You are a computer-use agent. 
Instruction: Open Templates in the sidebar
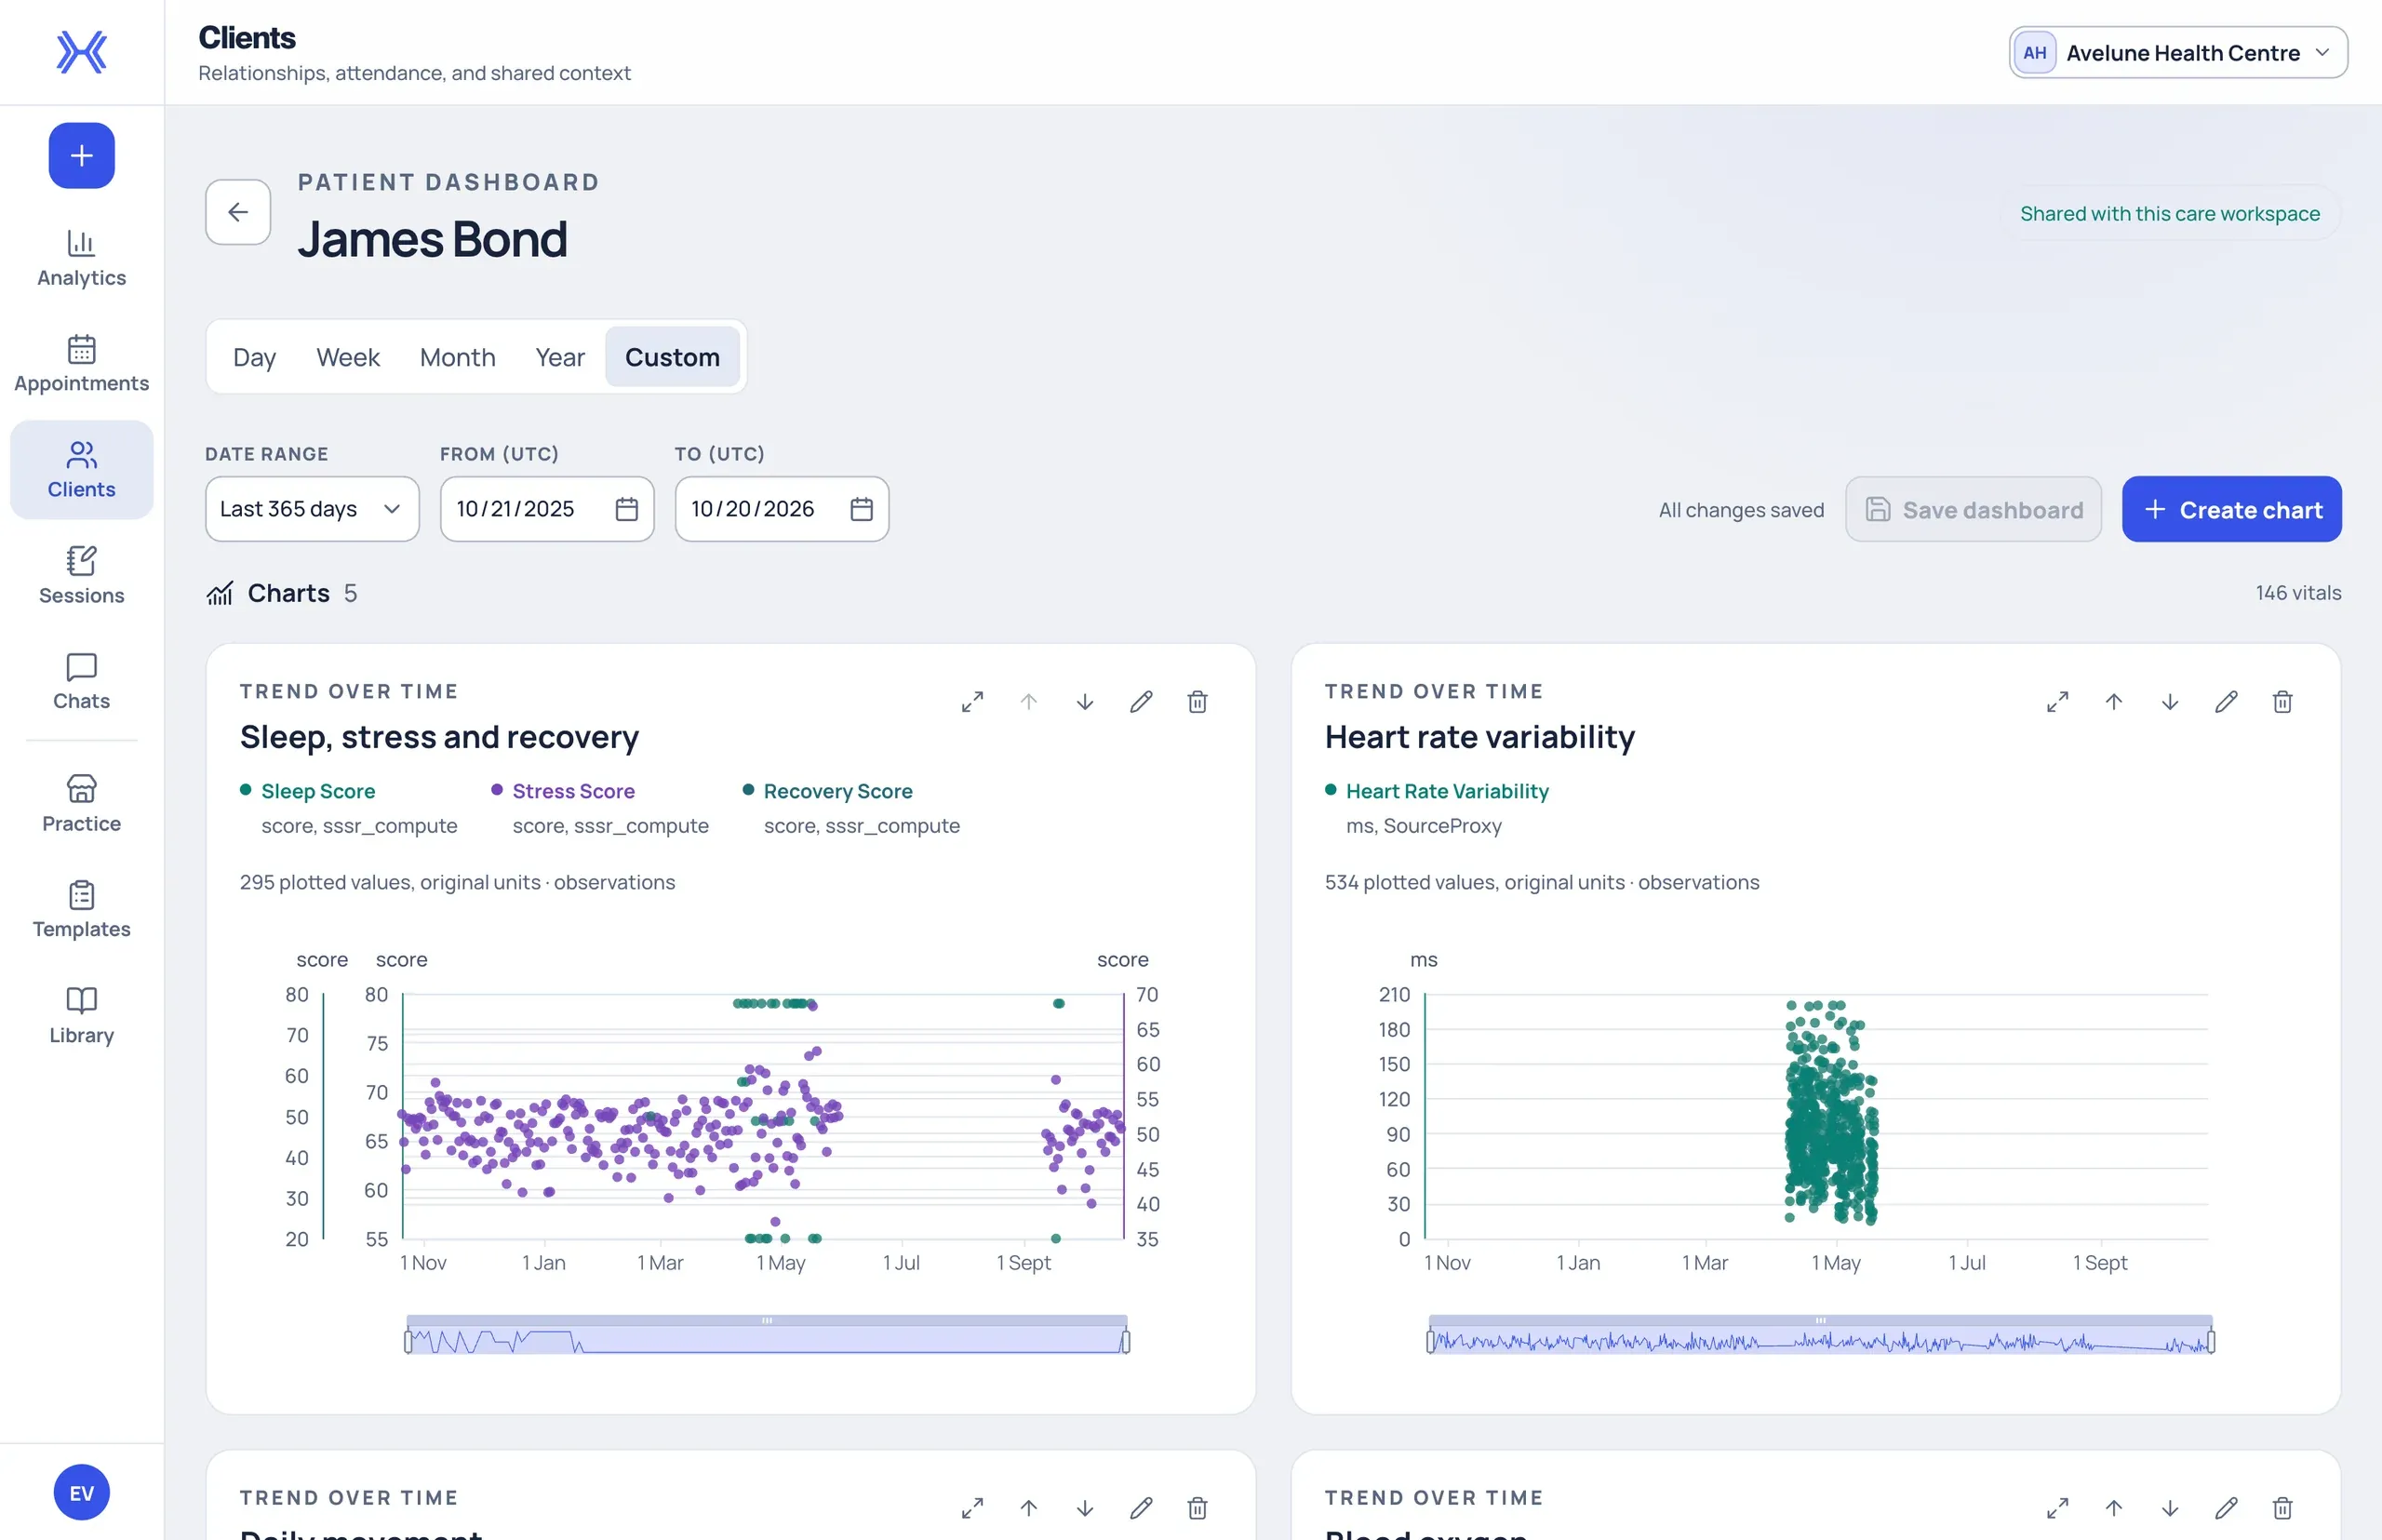(x=81, y=910)
